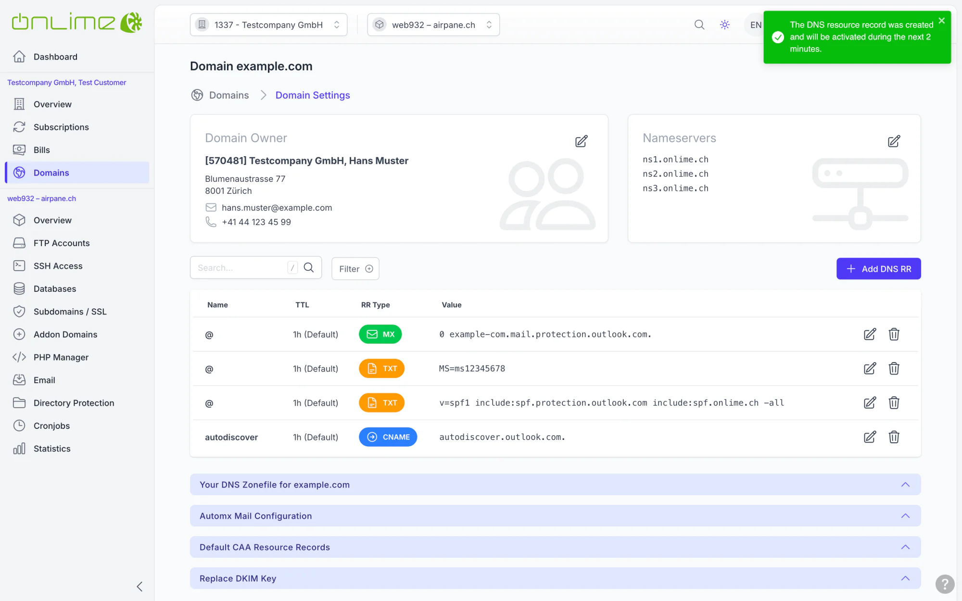Click the RR Type column header
This screenshot has height=601, width=962.
tap(376, 305)
